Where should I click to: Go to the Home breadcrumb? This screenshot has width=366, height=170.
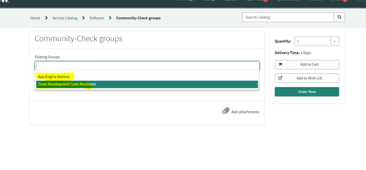(x=35, y=18)
